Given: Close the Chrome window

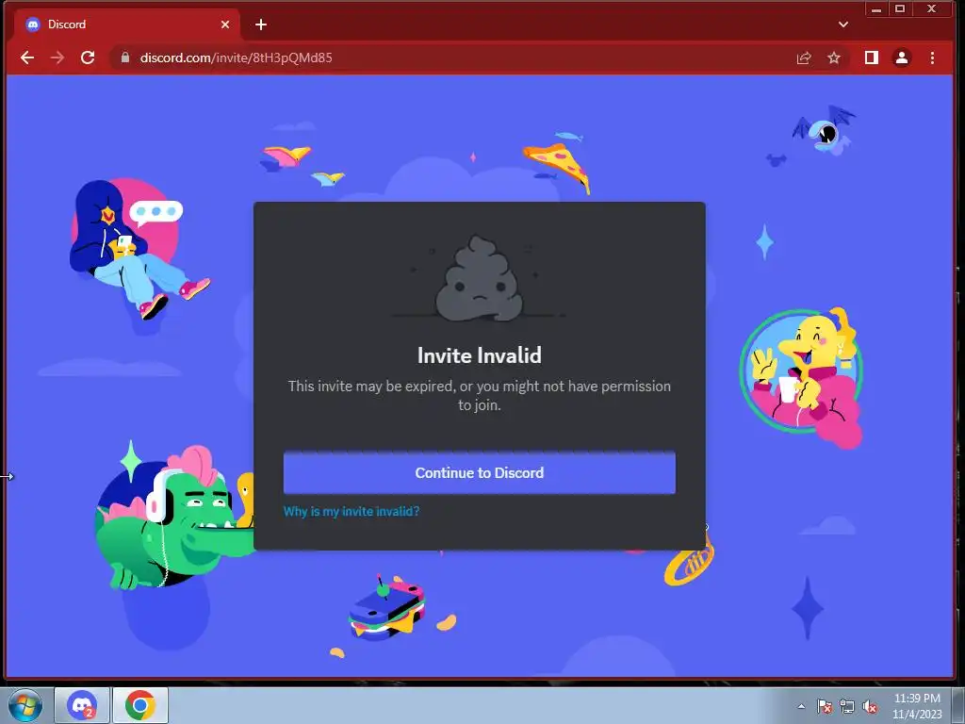Looking at the screenshot, I should 932,9.
